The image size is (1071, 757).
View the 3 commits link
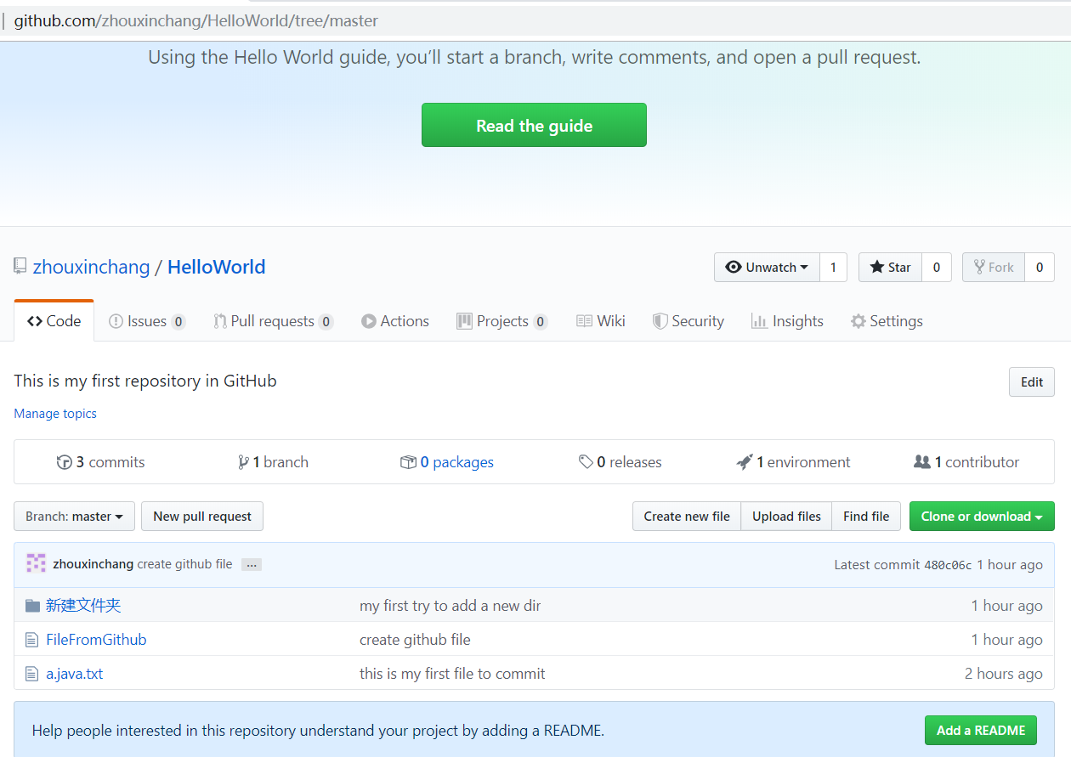click(101, 462)
